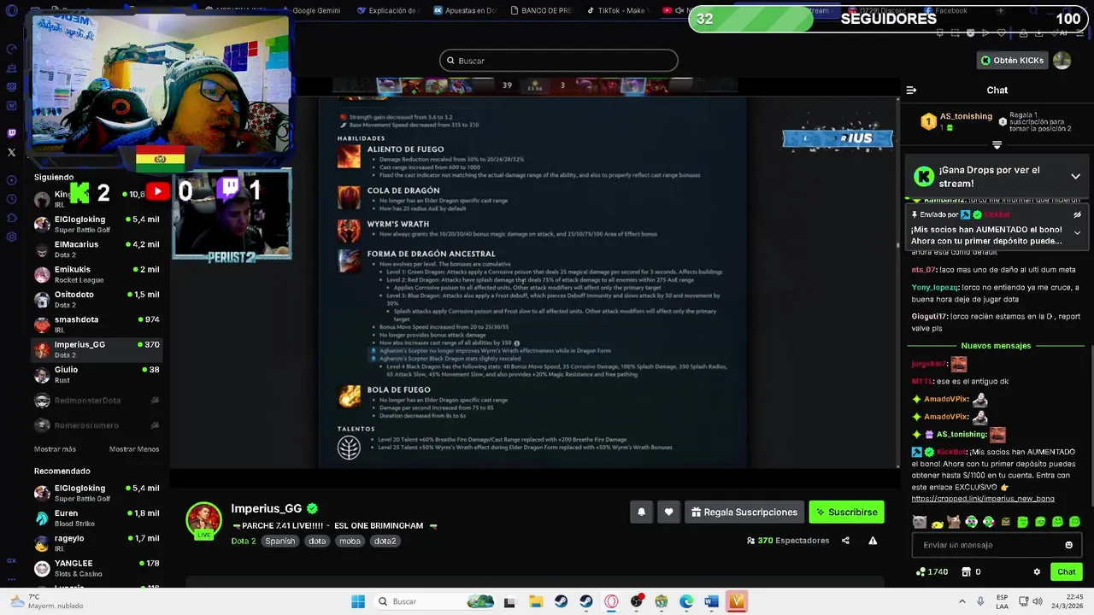
Task: Switch to Facebook browser tab
Action: tap(945, 10)
